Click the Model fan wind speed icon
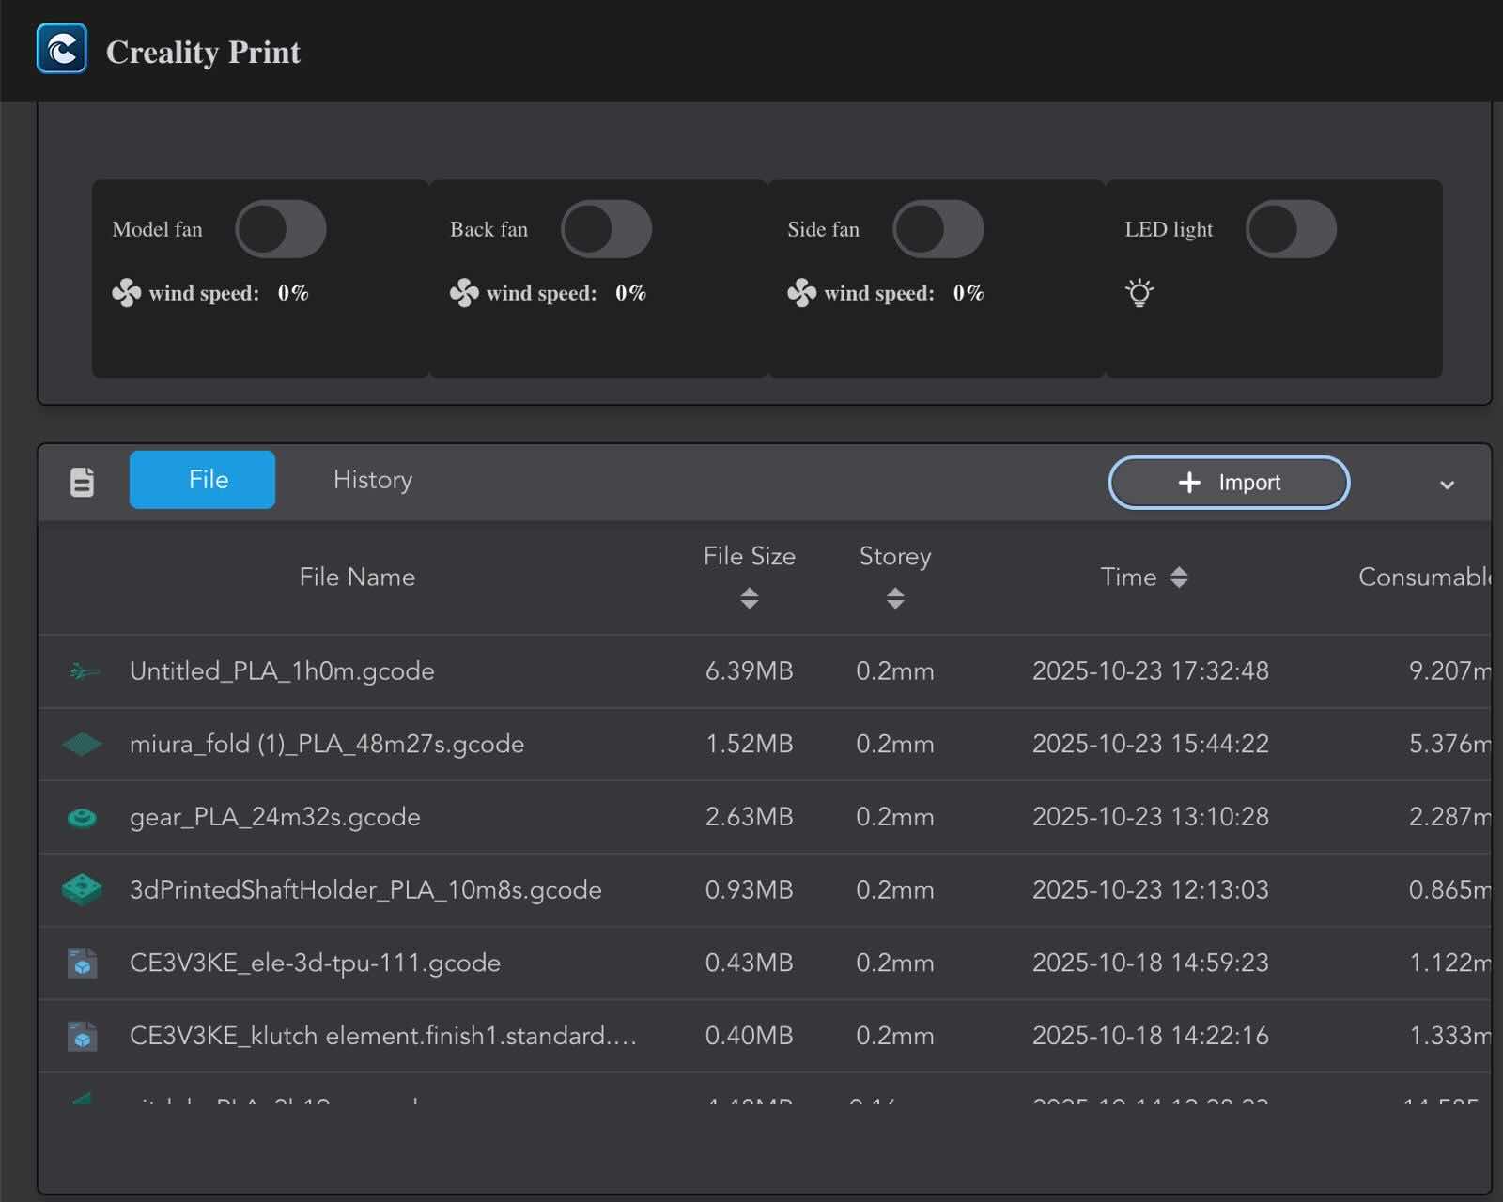This screenshot has width=1503, height=1202. coord(126,293)
